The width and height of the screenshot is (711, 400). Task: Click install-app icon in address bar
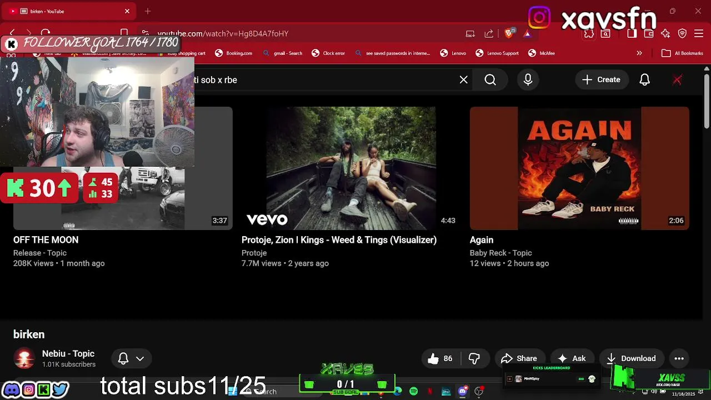pos(470,34)
